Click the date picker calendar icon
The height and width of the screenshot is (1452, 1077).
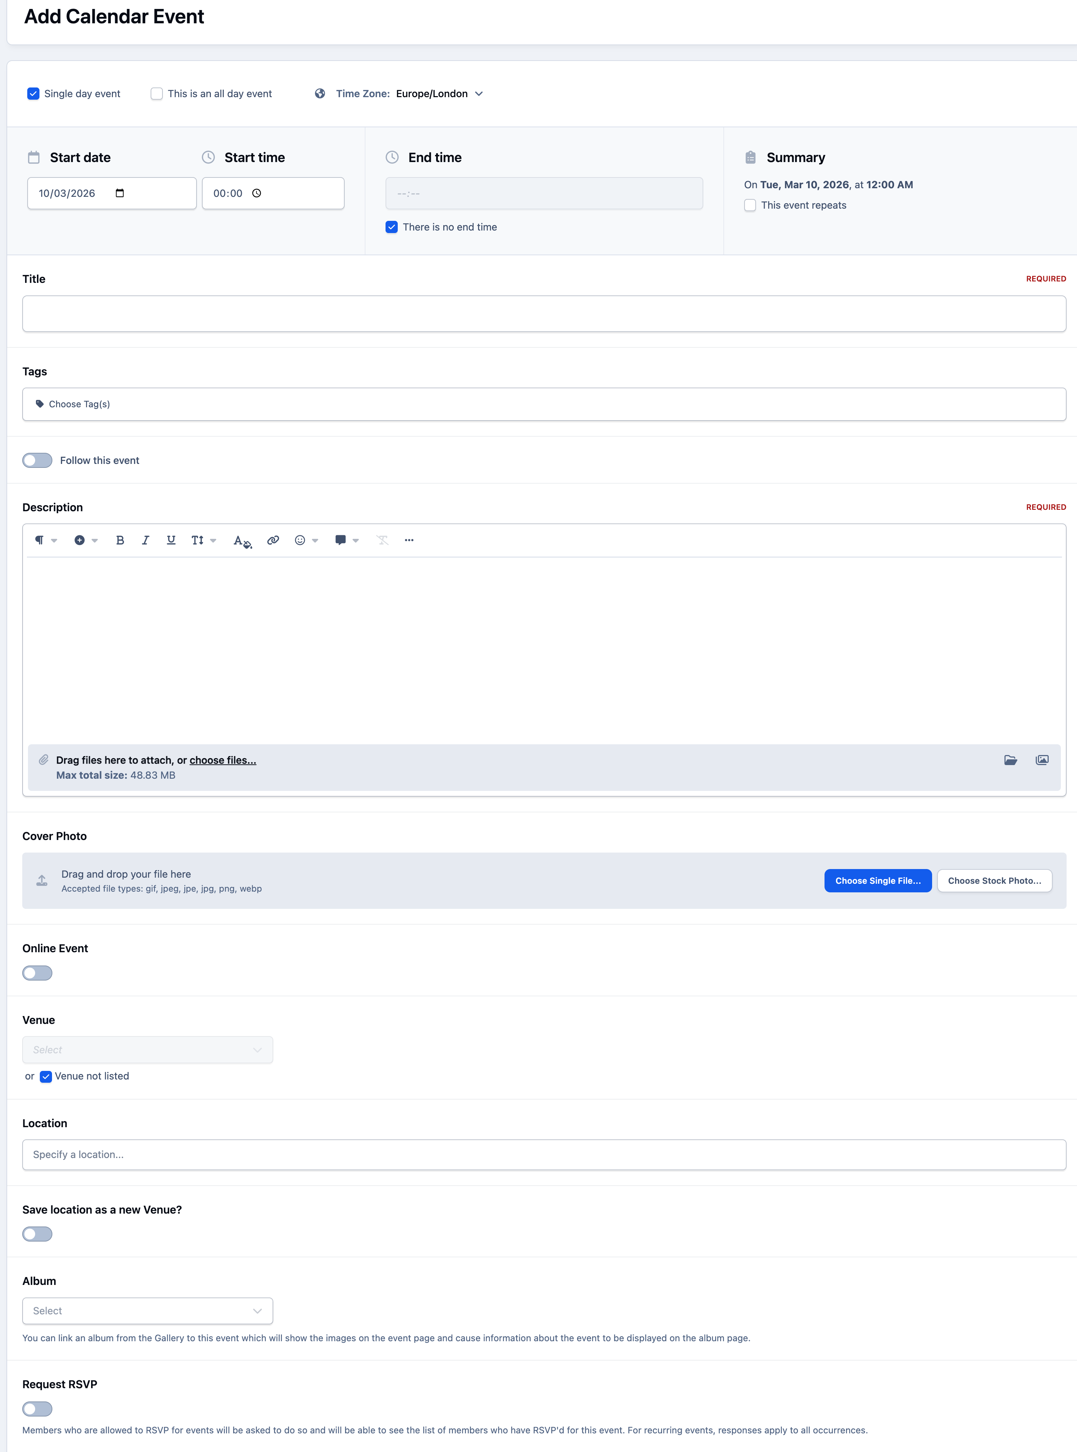120,193
